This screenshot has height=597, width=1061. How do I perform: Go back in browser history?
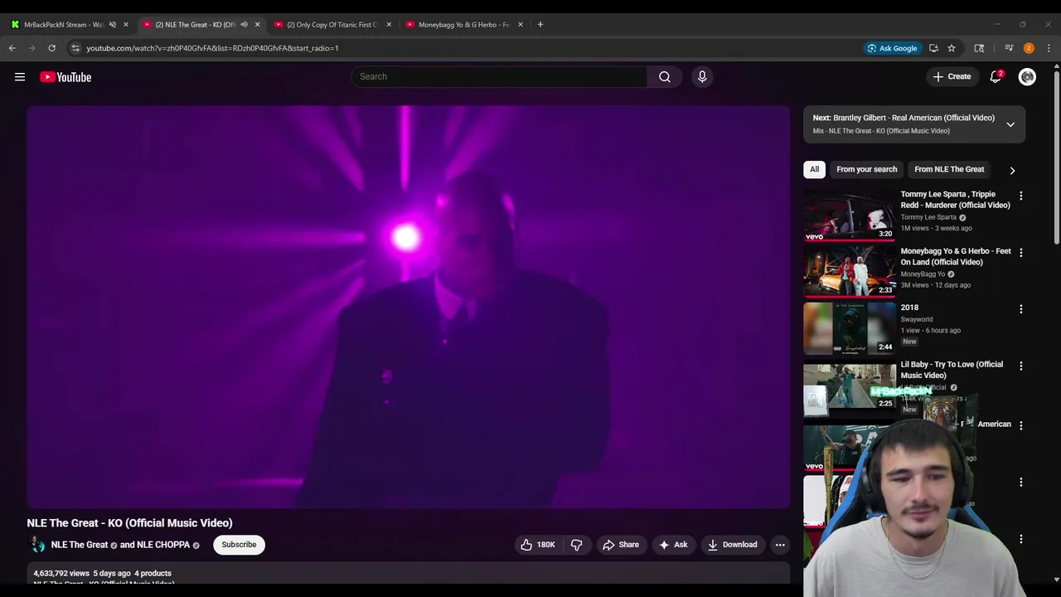coord(12,48)
